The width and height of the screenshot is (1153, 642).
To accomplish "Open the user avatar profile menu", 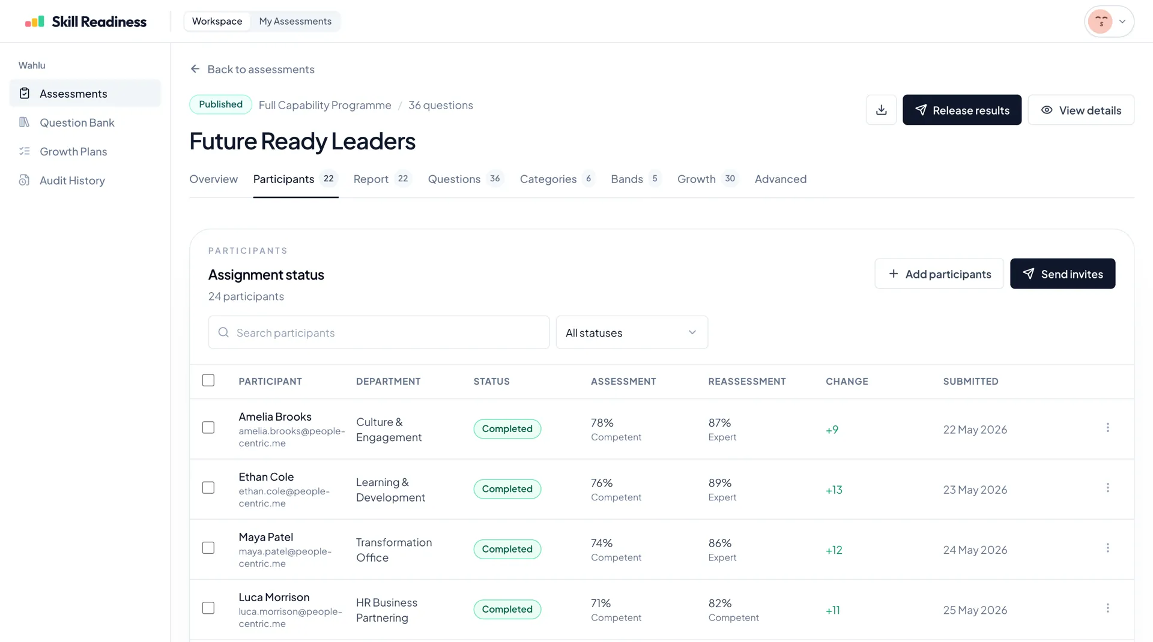I will click(x=1109, y=22).
